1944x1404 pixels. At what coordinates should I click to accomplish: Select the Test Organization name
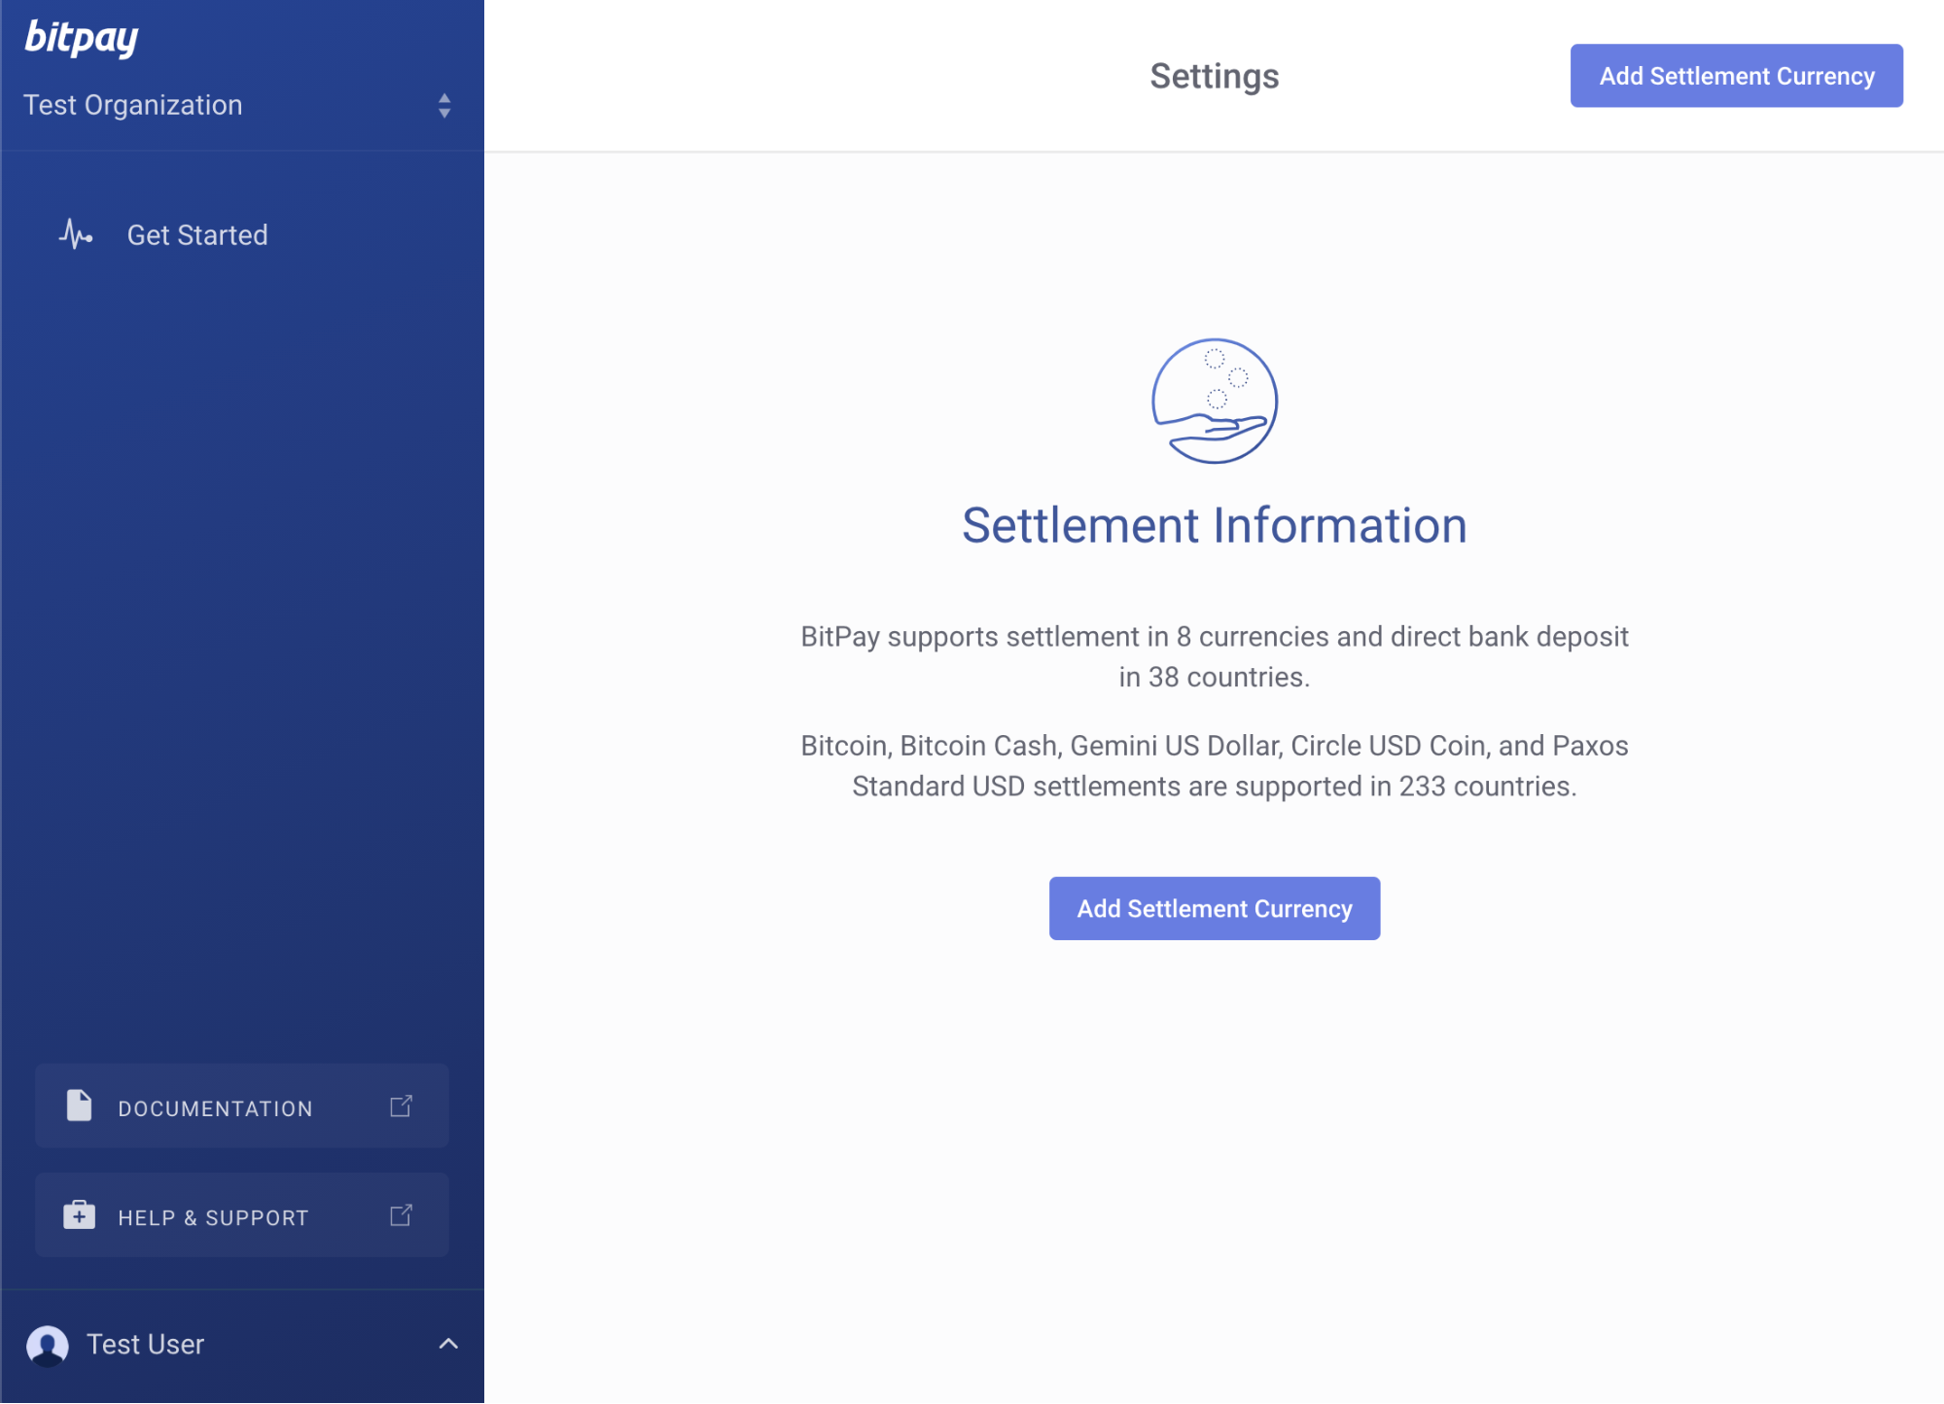point(133,105)
